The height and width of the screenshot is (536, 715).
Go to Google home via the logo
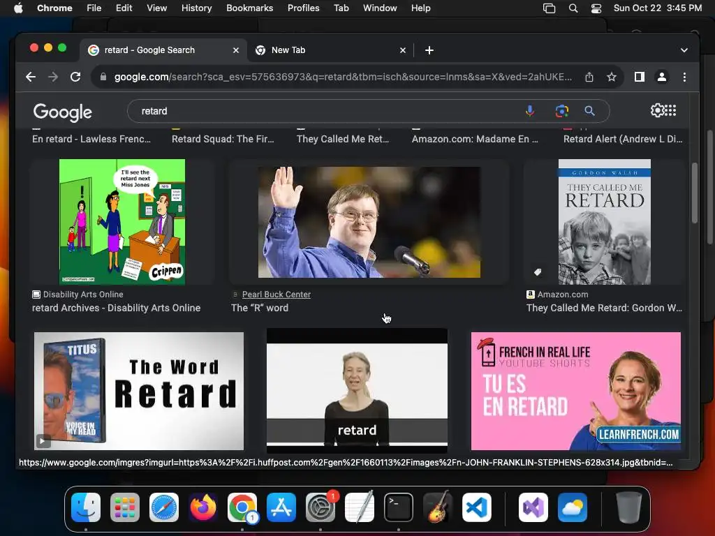tap(62, 112)
